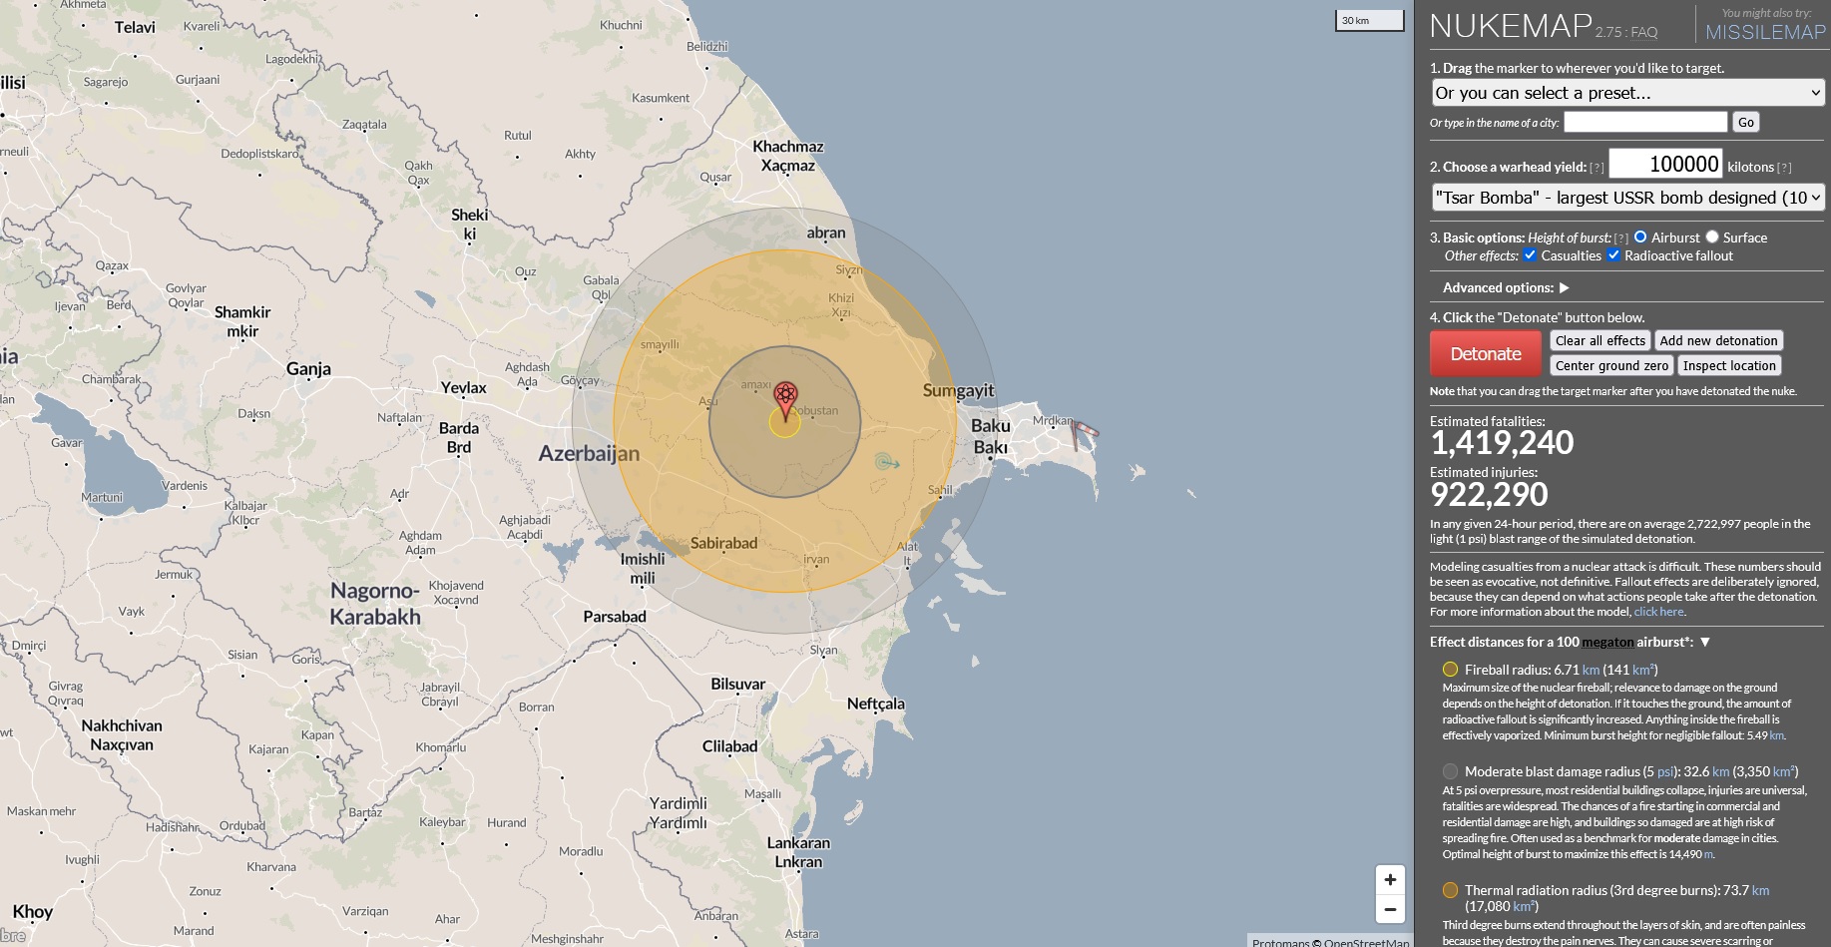Click the [?] help after kilotons
Viewport: 1831px width, 947px height.
coord(1784,168)
